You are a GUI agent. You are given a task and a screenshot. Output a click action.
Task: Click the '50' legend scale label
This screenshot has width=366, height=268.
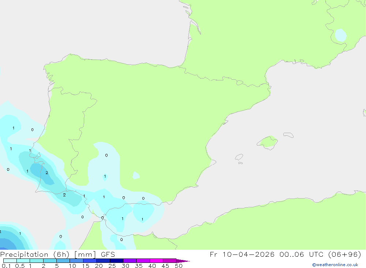point(179,266)
